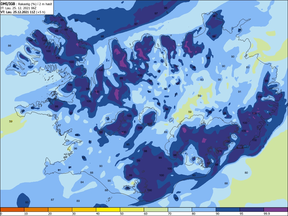Click the legend tick label '10'
Image resolution: width=288 pixels, height=216 pixels.
click(26, 214)
